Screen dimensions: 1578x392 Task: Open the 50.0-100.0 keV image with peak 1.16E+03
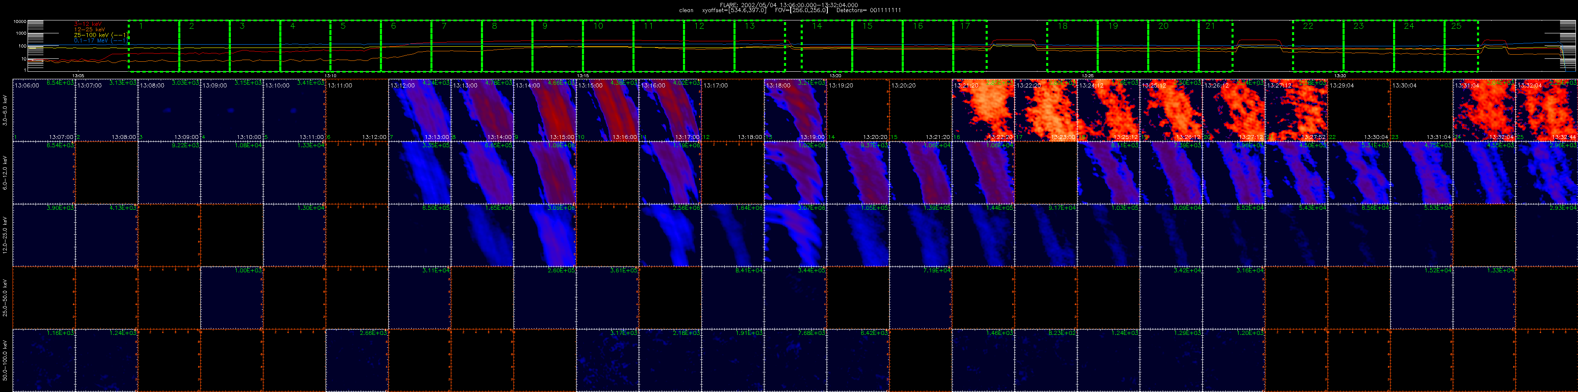point(43,360)
